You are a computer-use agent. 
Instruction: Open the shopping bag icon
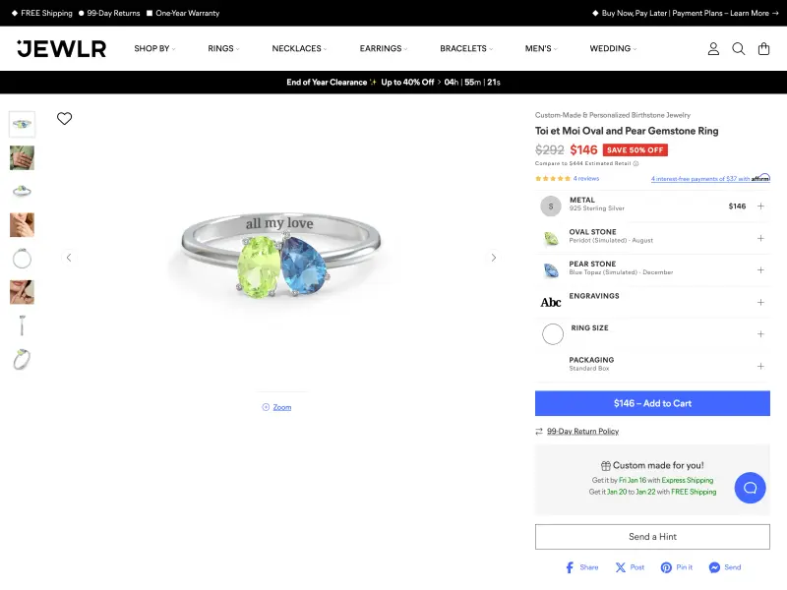coord(763,49)
